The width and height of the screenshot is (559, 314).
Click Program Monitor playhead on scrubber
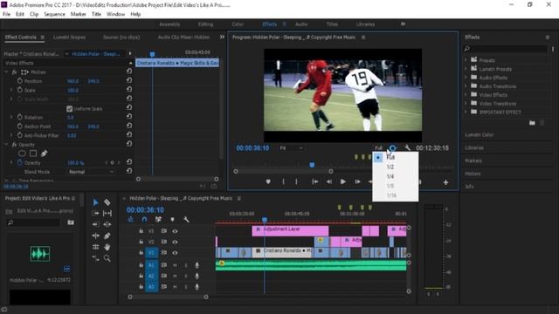[312, 165]
